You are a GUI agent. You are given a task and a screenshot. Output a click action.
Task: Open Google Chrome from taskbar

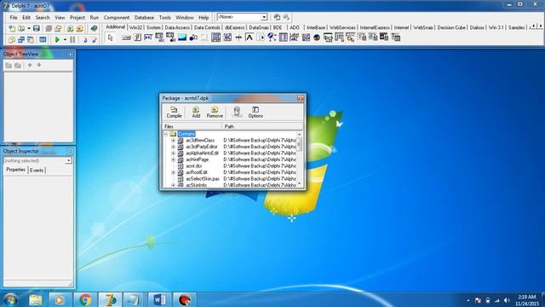pos(85,299)
